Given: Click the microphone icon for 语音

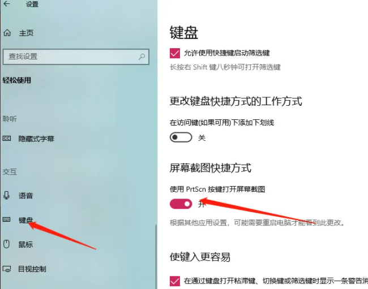Looking at the screenshot, I should pyautogui.click(x=7, y=195).
